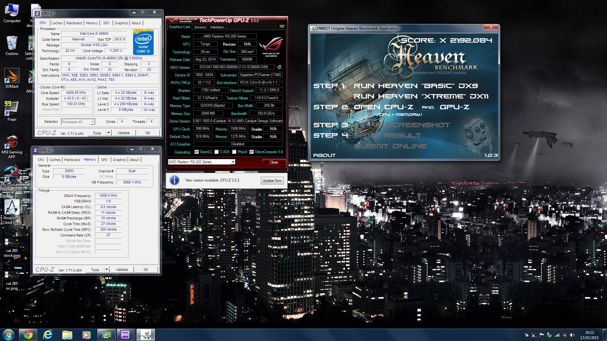Screen dimensions: 607x341
Task: Switch to Mainboard tab in top CPU-Z
Action: [x=74, y=23]
